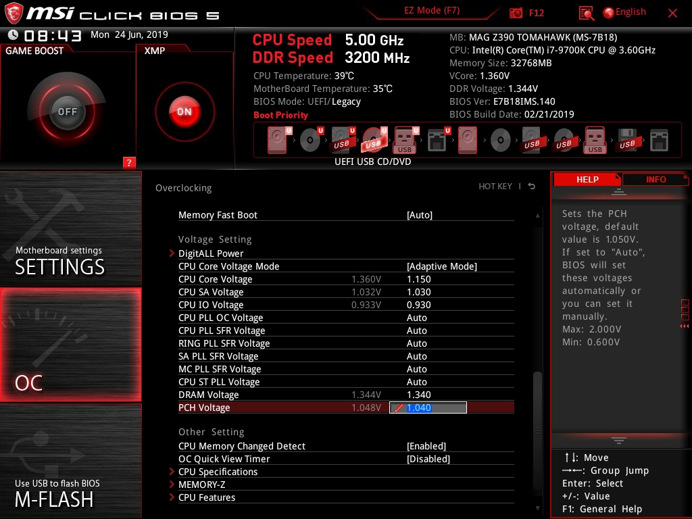The height and width of the screenshot is (519, 692).
Task: Click the HOT KEY label
Action: pyautogui.click(x=495, y=187)
